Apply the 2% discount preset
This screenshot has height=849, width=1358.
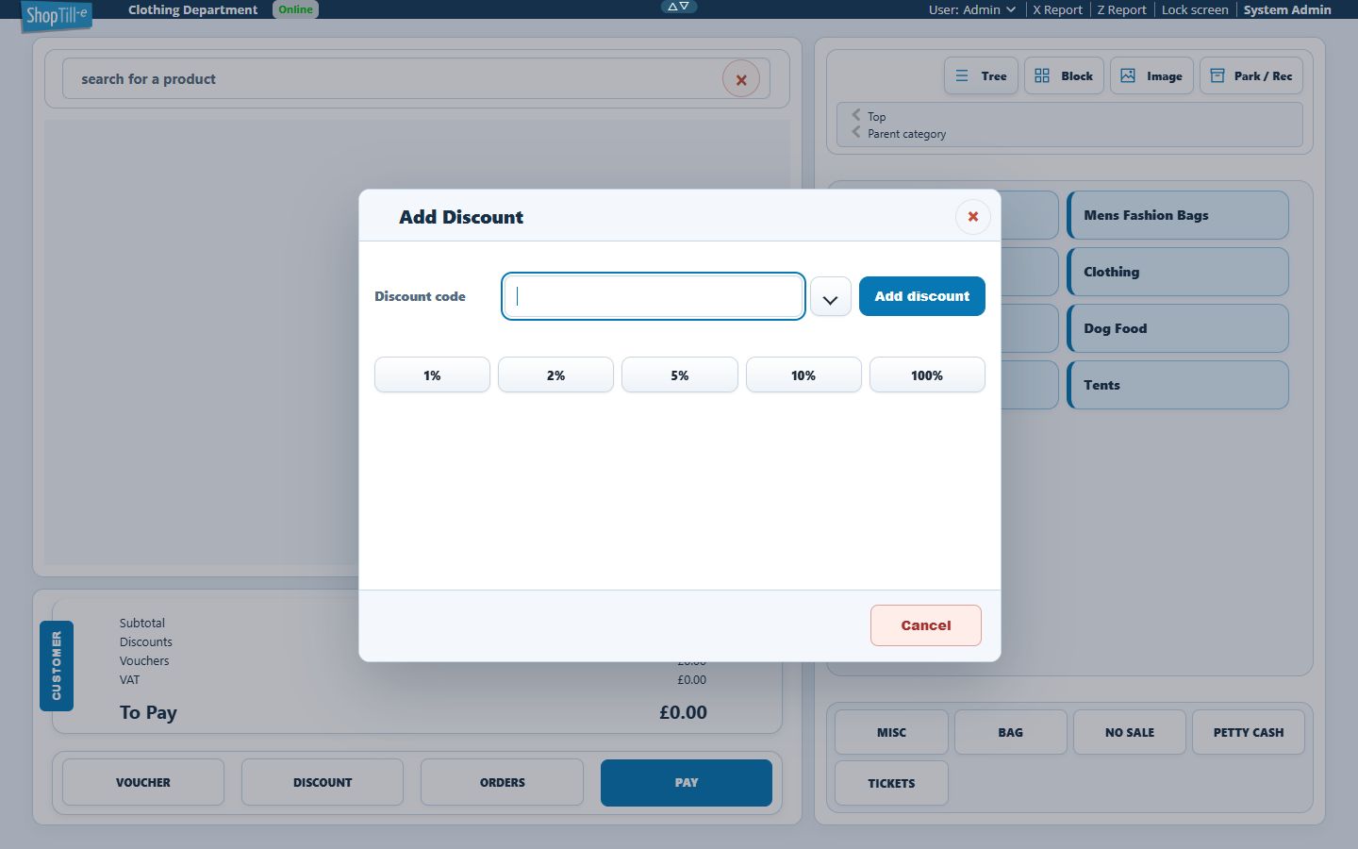pos(555,375)
